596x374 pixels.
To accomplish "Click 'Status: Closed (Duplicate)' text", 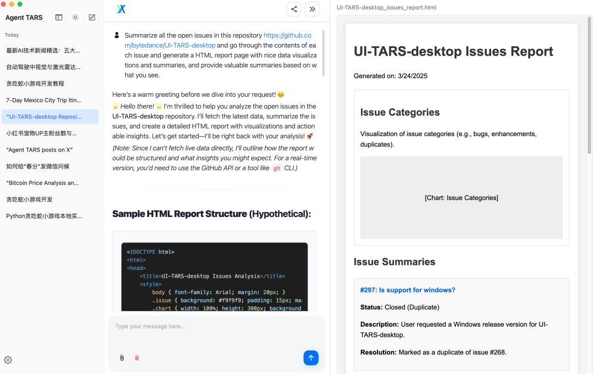I will (x=400, y=307).
